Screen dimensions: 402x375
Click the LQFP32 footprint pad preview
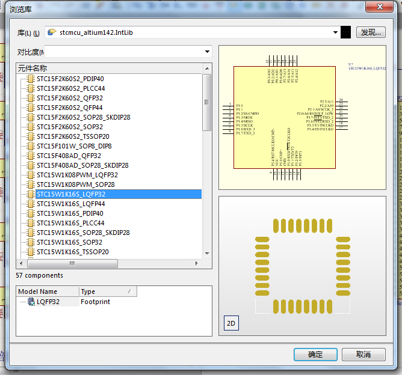303,266
